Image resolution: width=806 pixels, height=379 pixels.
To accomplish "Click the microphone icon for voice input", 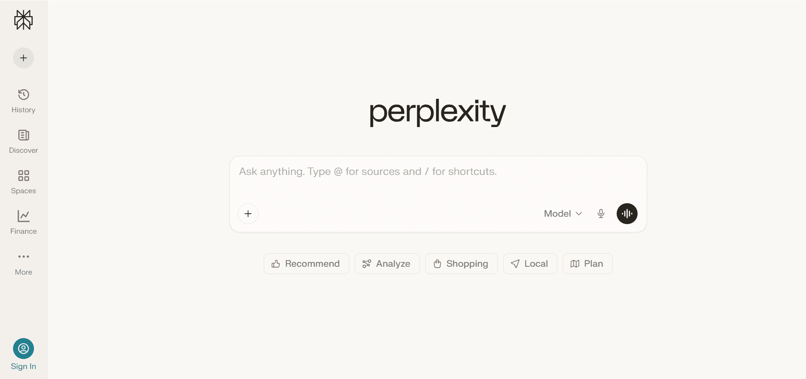I will tap(601, 214).
